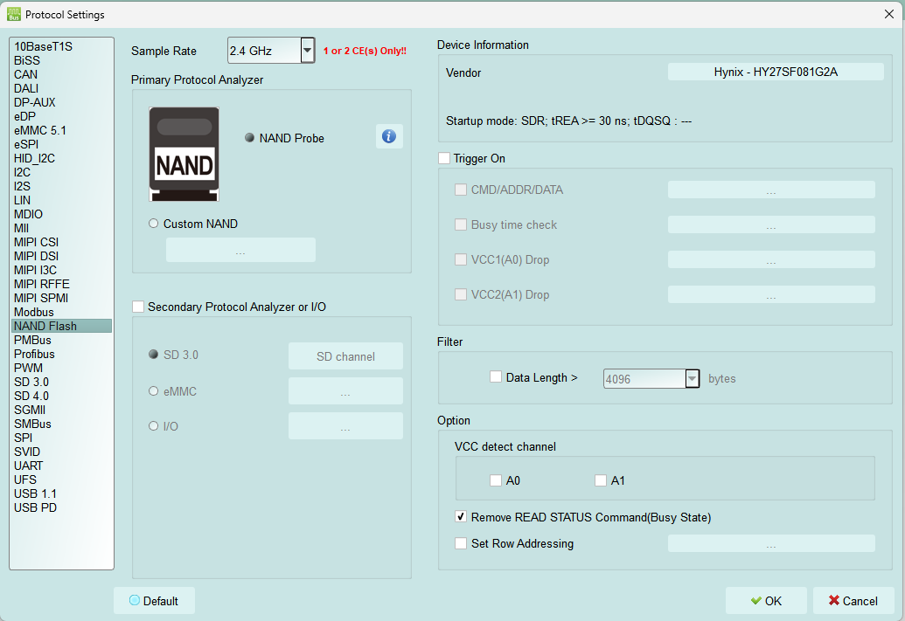Click the Custom NAND browse button
The width and height of the screenshot is (905, 621).
240,250
